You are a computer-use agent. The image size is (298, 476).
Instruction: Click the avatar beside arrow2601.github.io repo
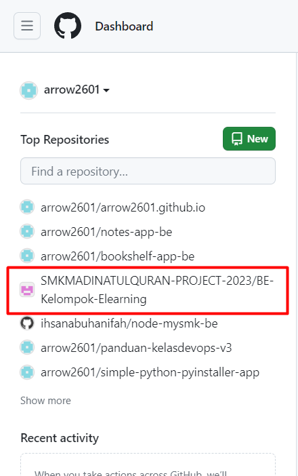[27, 207]
